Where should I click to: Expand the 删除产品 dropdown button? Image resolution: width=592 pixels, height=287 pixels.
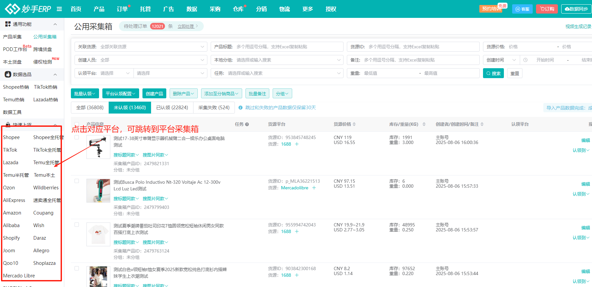point(184,94)
